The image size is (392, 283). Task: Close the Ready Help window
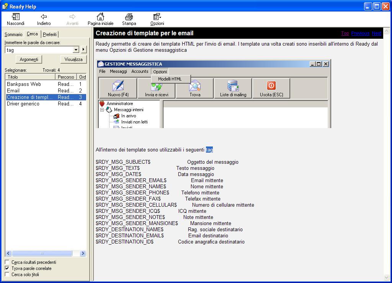tap(386, 6)
